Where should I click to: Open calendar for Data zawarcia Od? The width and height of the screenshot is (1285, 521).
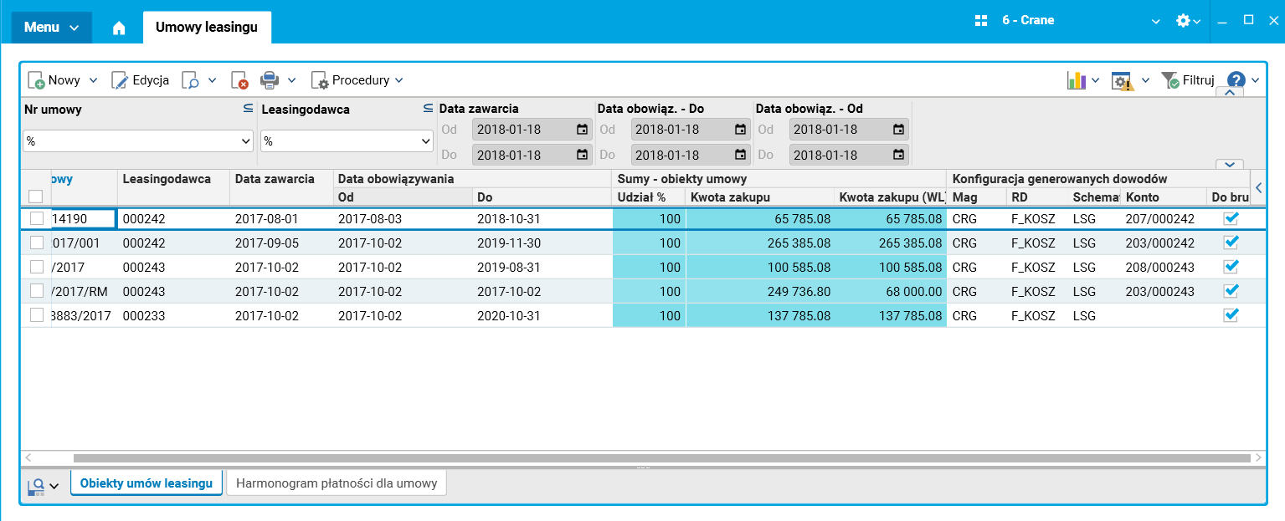pos(582,130)
